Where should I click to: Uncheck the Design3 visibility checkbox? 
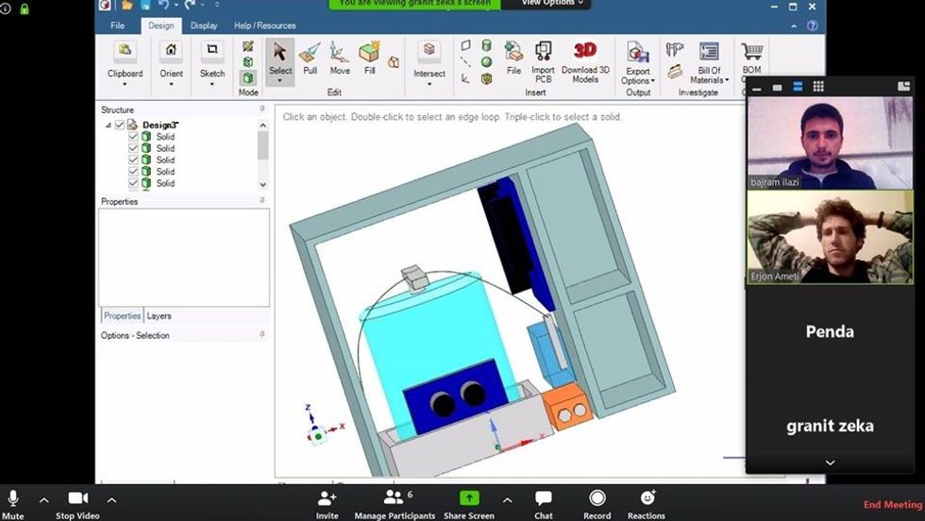pos(120,125)
